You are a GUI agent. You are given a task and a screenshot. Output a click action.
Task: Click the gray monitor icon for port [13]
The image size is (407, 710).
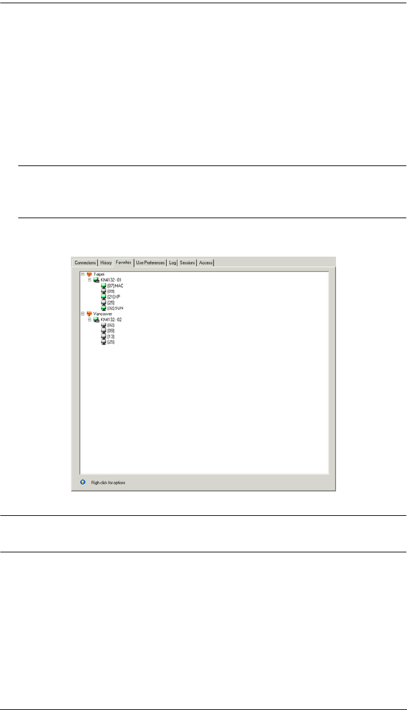pos(103,336)
